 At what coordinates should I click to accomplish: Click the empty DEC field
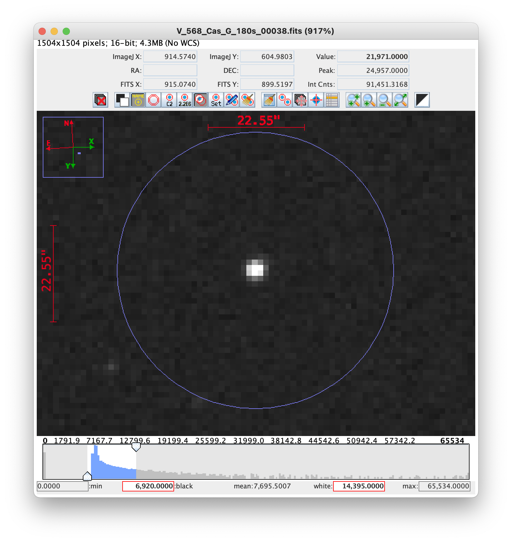coord(267,70)
